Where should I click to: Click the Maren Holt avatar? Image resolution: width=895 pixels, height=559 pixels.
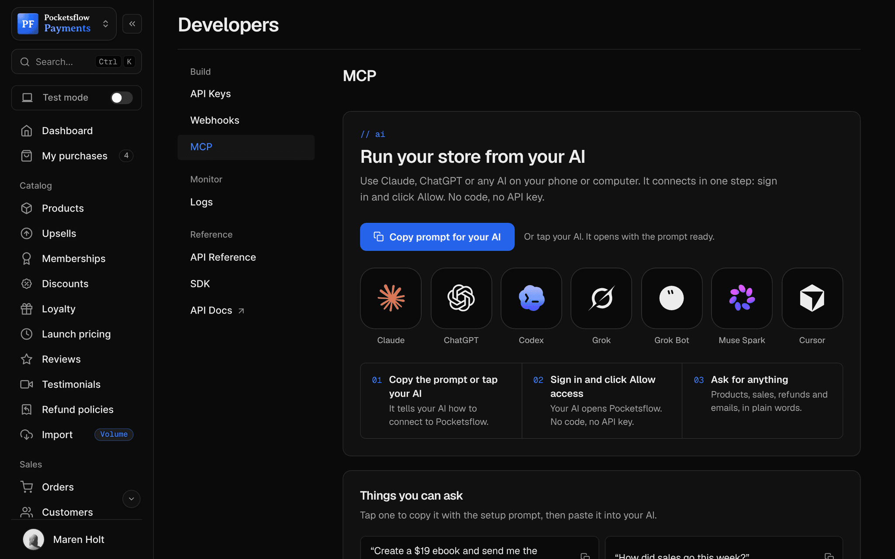pos(34,539)
